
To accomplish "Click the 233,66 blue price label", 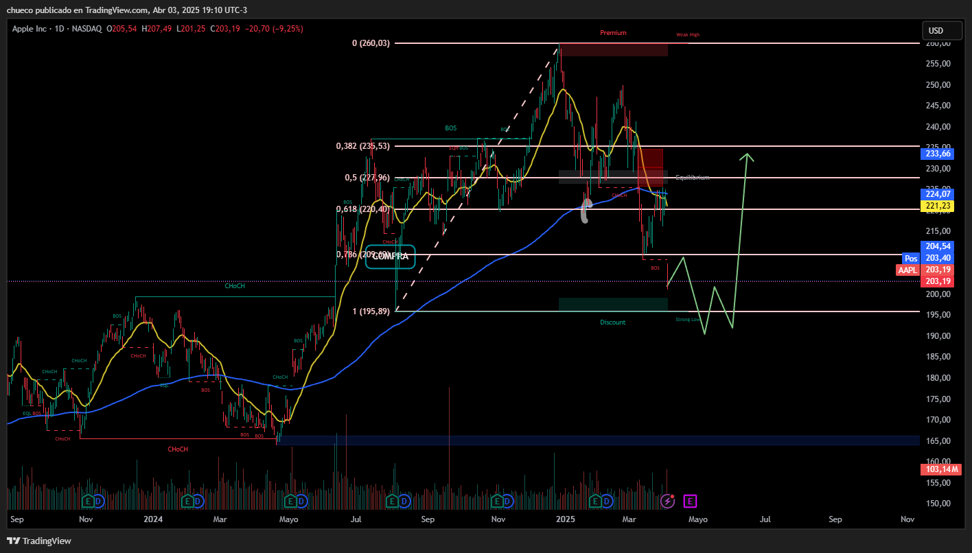I will click(938, 154).
